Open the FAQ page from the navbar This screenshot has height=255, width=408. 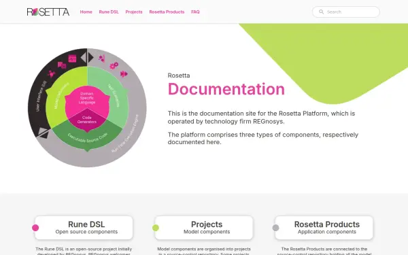tap(195, 12)
